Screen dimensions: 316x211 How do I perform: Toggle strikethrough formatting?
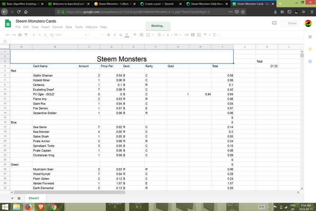[x=121, y=35]
